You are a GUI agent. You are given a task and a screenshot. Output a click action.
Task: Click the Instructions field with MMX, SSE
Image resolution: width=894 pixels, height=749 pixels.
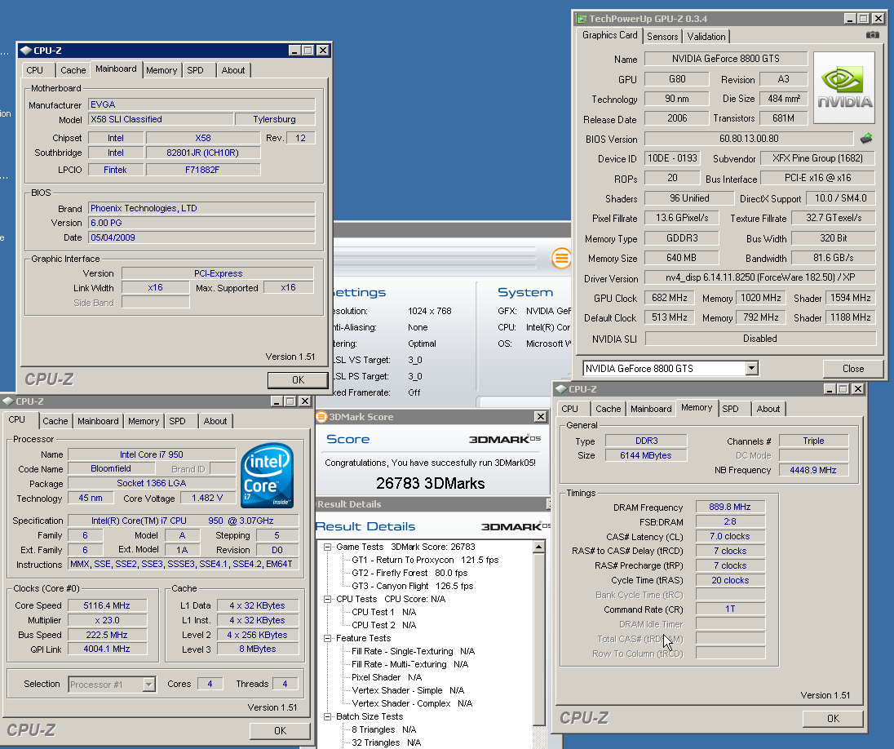(183, 564)
